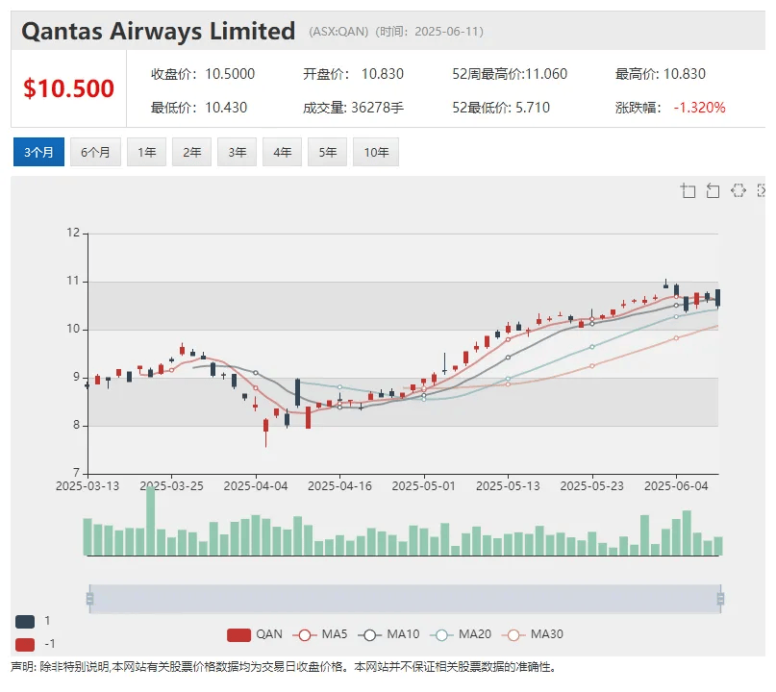The width and height of the screenshot is (776, 692).
Task: Click the y-axis label 9
Action: click(76, 377)
